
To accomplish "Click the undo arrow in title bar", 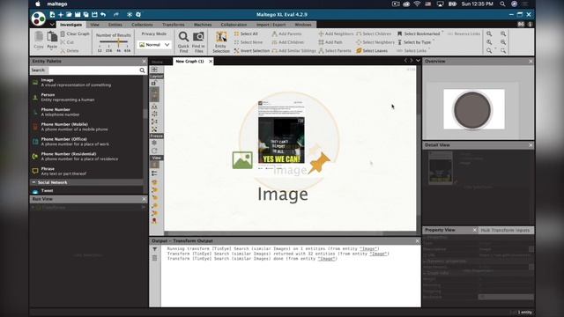I will coord(103,14).
